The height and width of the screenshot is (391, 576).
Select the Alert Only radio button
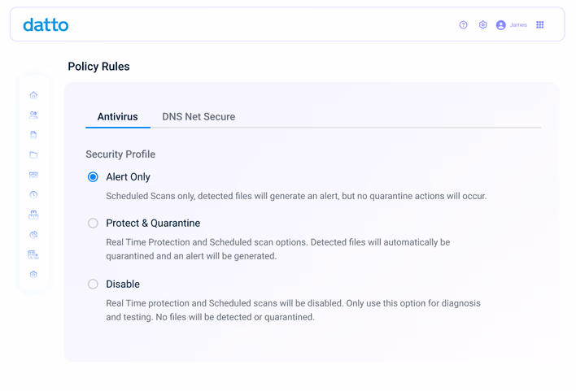[x=93, y=177]
